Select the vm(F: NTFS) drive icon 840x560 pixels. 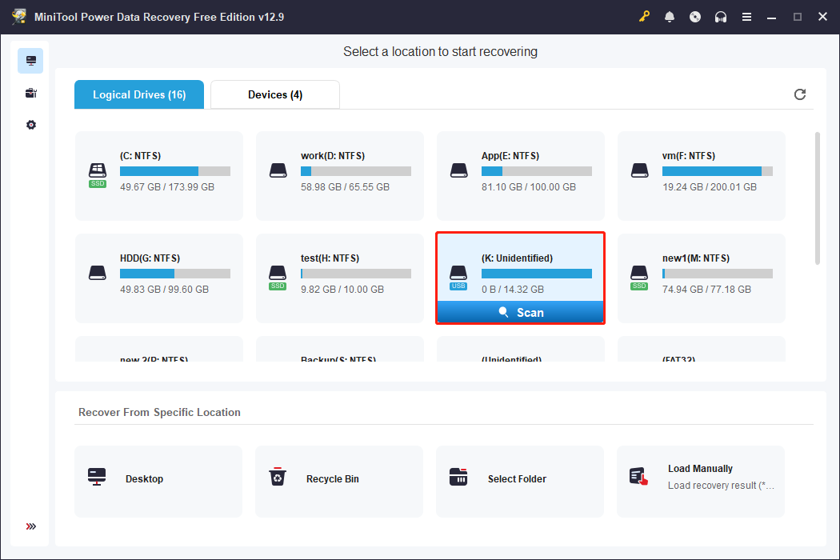click(x=640, y=171)
